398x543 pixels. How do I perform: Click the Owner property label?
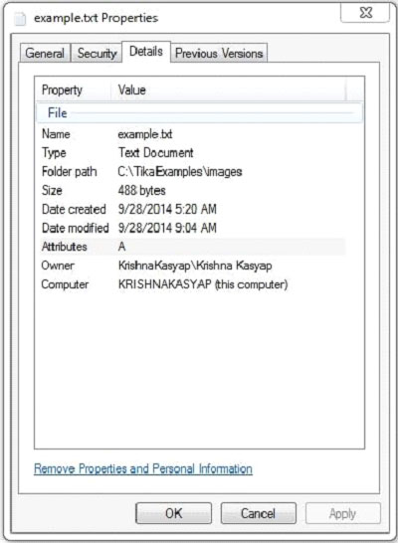(58, 266)
